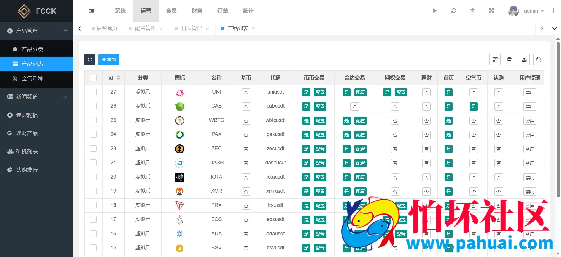Click the trash clear-cache icon
This screenshot has width=561, height=257.
(x=472, y=11)
